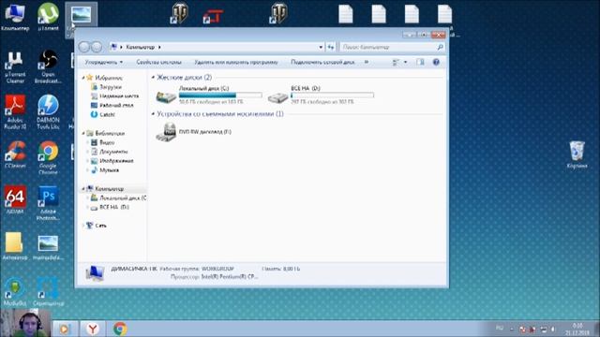The width and height of the screenshot is (600, 337).
Task: Click the Explorer back navigation button
Action: pyautogui.click(x=84, y=47)
